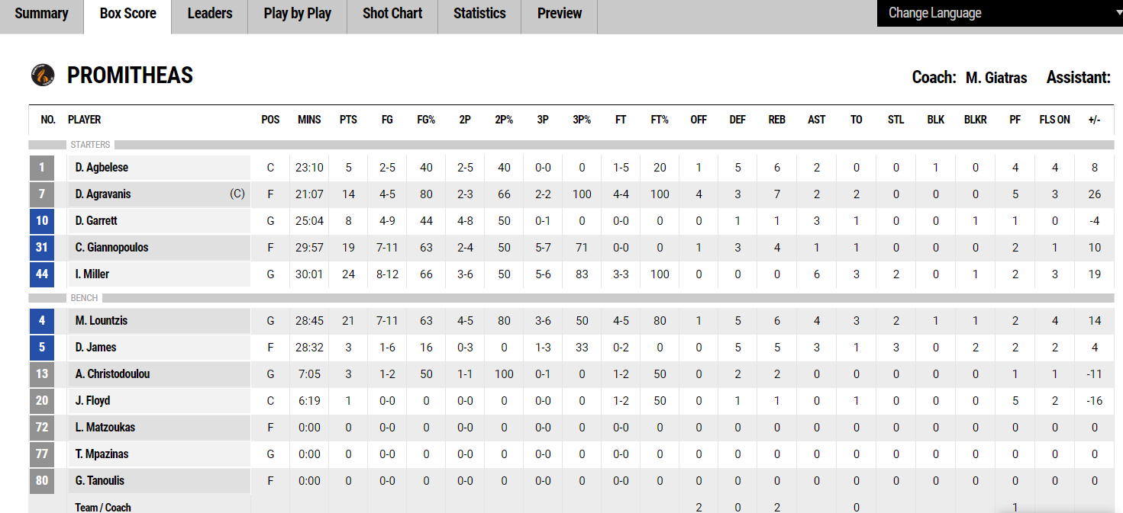Go to the Play by Play tab

tap(297, 14)
